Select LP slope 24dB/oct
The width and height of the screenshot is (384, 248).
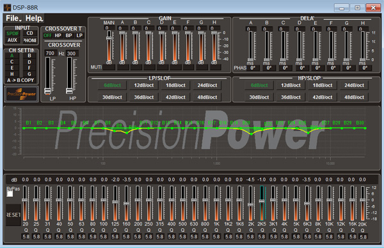click(x=207, y=86)
